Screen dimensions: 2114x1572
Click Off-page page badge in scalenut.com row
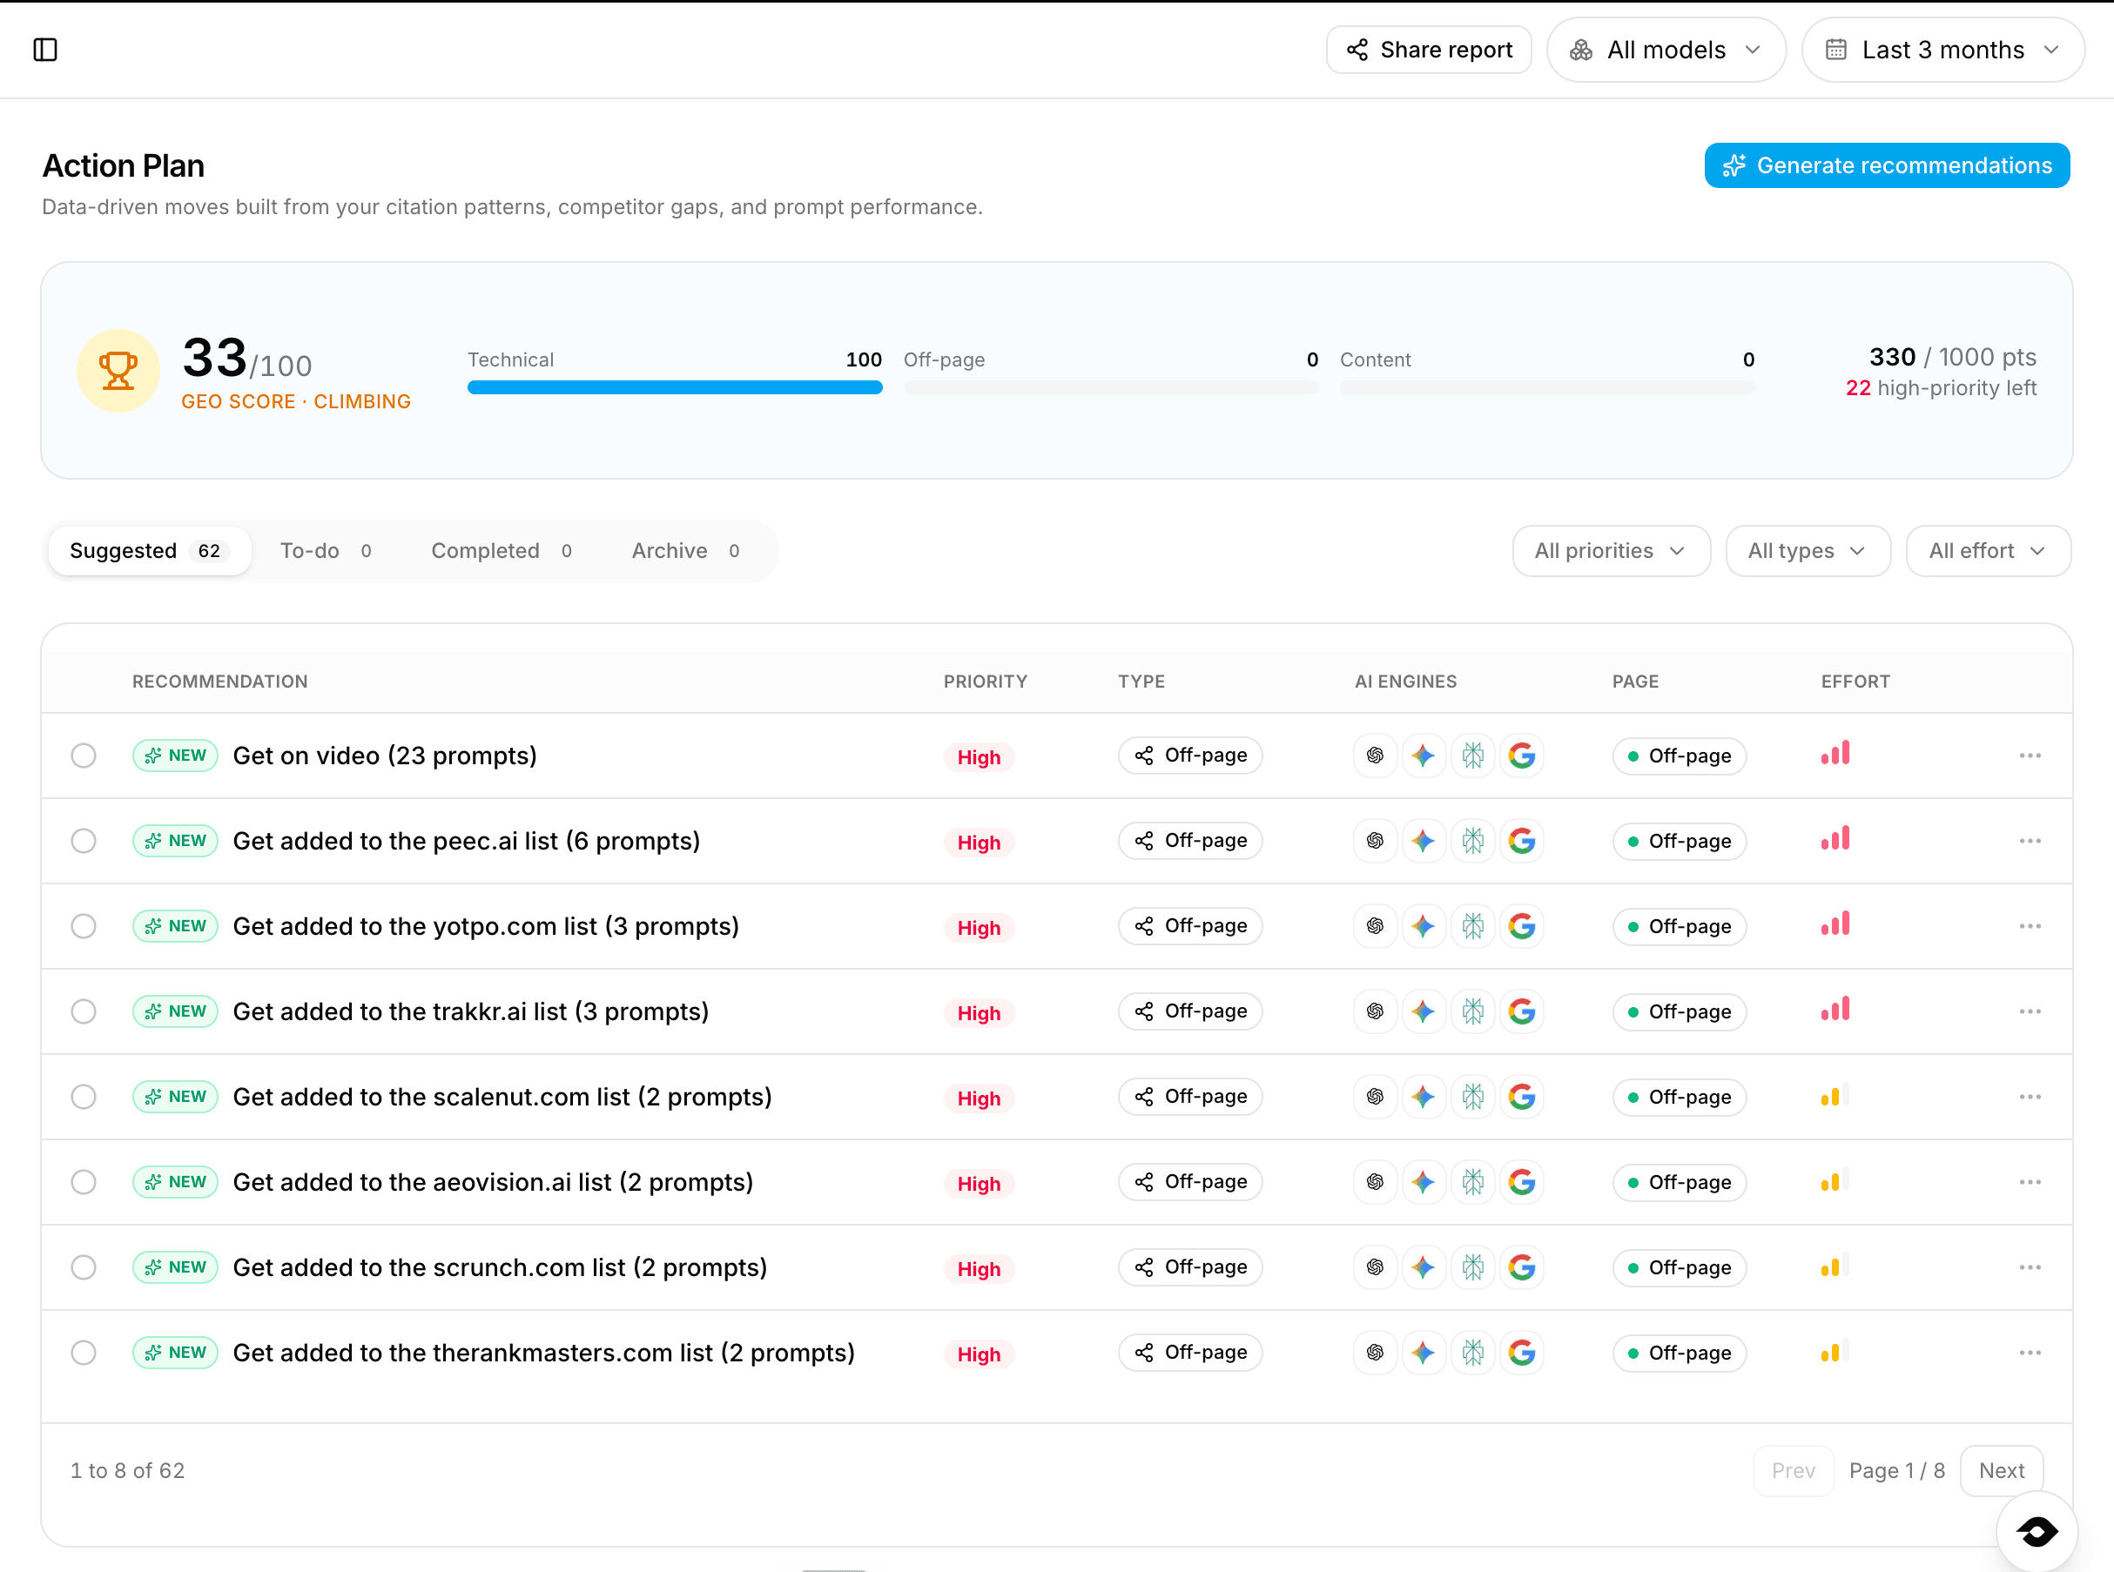(x=1679, y=1097)
